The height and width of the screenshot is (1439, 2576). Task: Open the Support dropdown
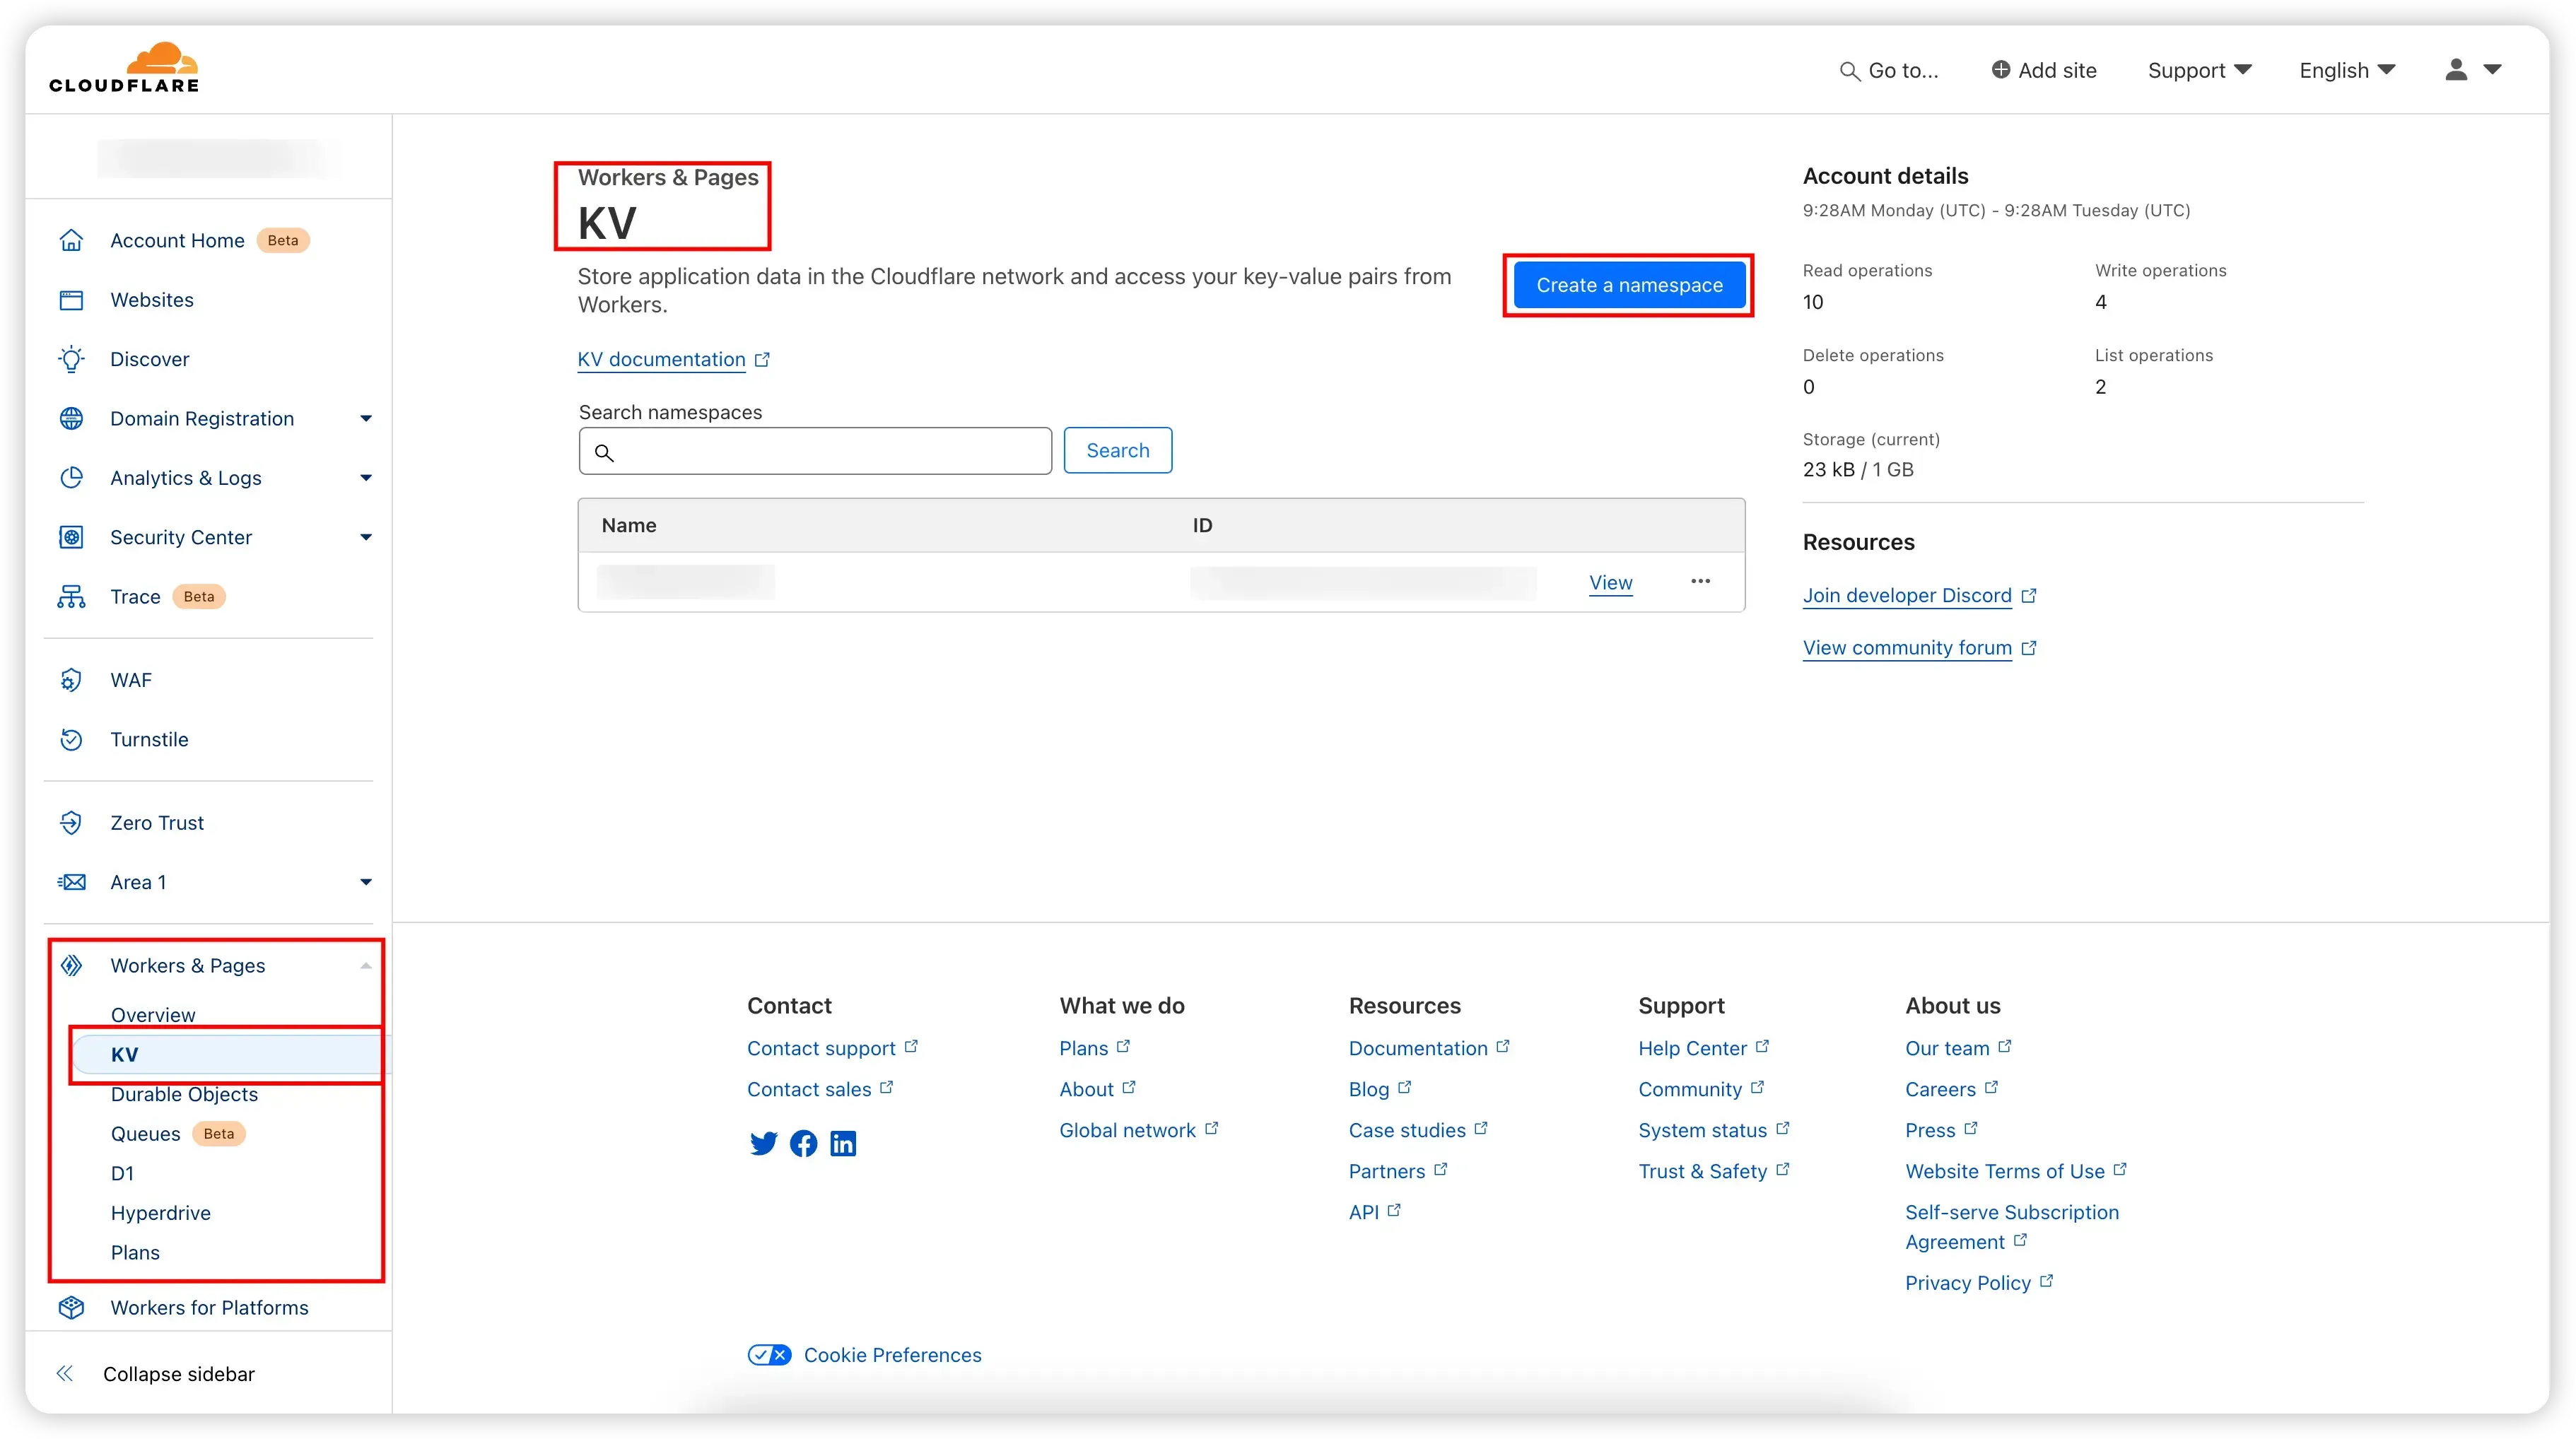(2200, 70)
